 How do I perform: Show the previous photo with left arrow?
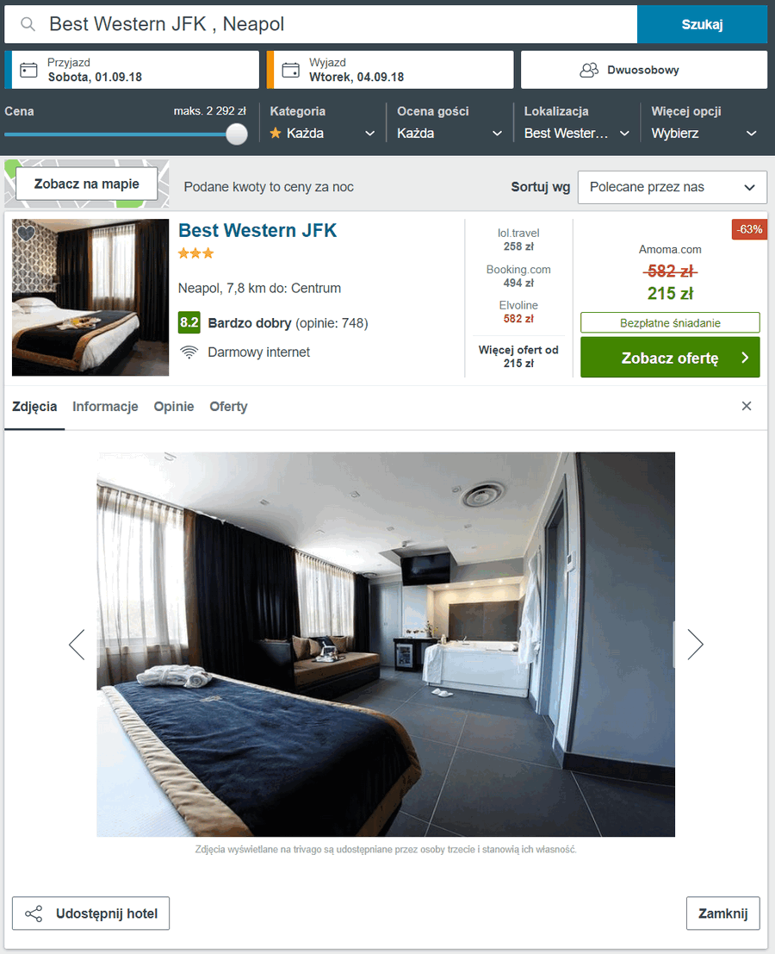(x=77, y=645)
